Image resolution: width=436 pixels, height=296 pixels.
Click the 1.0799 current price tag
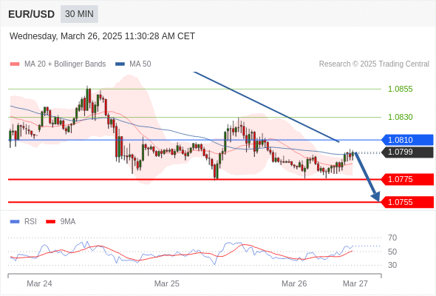click(407, 152)
